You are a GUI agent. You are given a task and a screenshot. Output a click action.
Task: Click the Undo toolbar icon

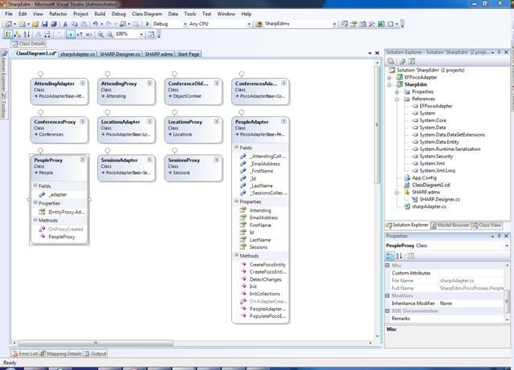95,24
